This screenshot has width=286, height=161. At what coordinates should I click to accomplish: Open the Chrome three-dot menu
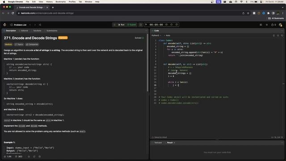point(283,13)
